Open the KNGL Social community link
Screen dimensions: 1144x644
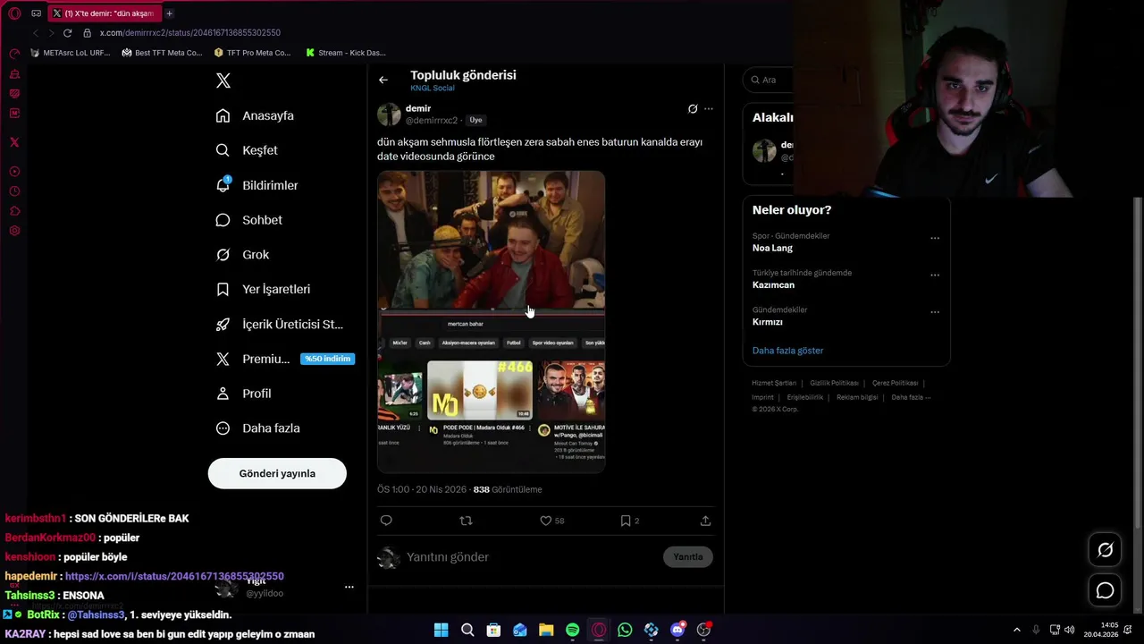[x=433, y=89]
